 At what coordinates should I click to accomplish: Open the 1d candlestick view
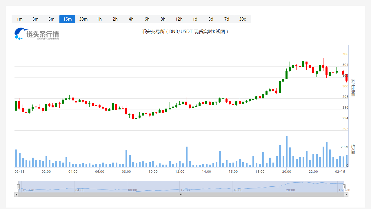tap(195, 19)
